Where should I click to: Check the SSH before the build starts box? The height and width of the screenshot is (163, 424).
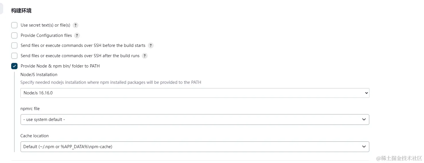[x=14, y=45]
